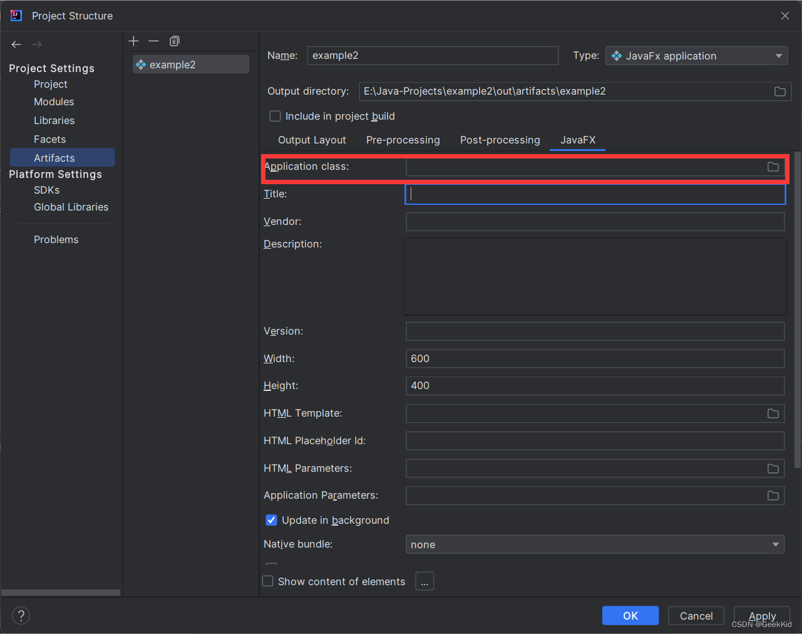This screenshot has height=634, width=802.
Task: Copy the selected artifact
Action: 175,41
